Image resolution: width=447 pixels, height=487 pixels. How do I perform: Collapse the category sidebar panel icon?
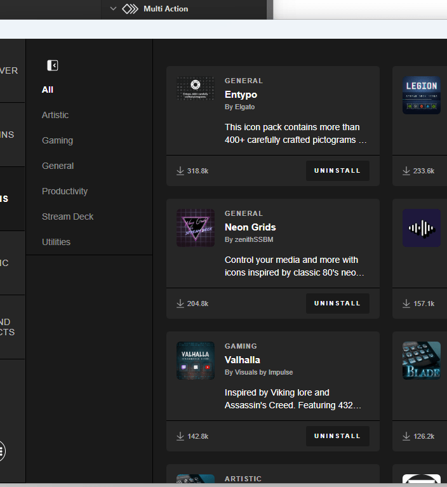pos(53,65)
